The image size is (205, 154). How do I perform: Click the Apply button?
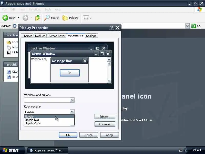[109, 135]
